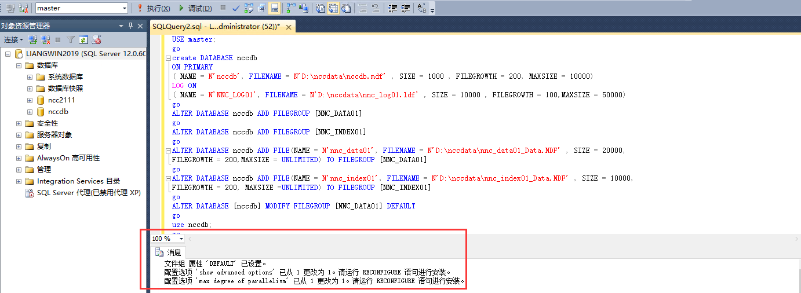Collapse the create DATABASE nccdb code block
The height and width of the screenshot is (293, 801).
168,58
